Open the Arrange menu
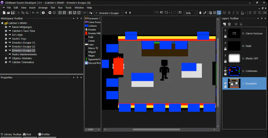The image size is (268, 138). pos(43,8)
